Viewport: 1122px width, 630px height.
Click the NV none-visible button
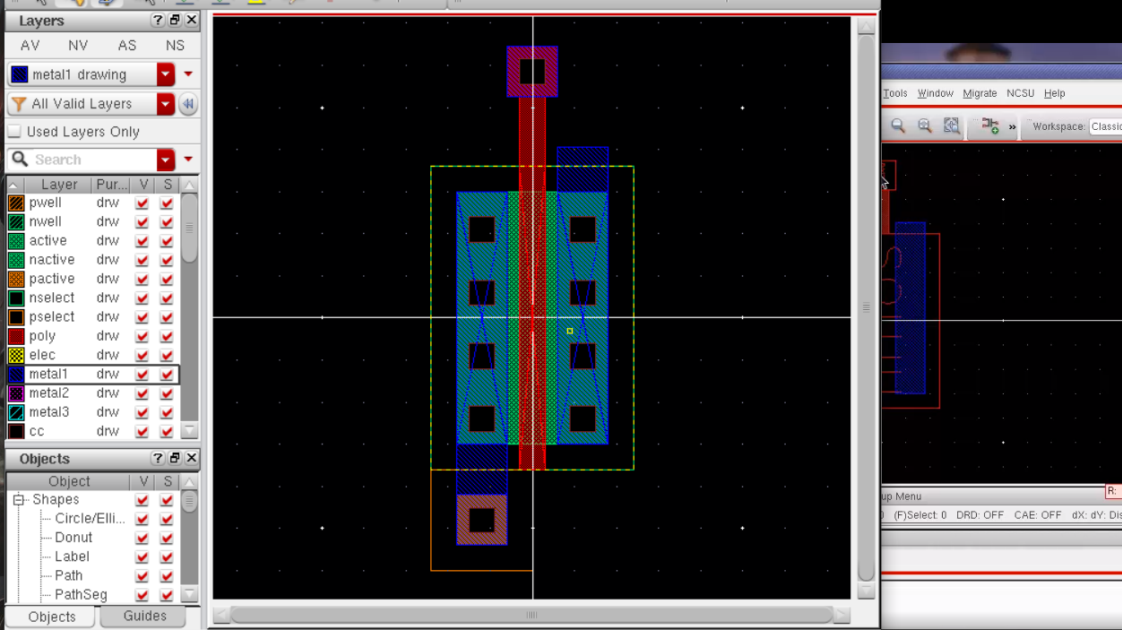[78, 45]
